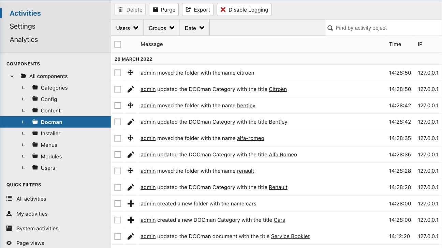This screenshot has width=442, height=248.
Task: Click the plus icon on the cars folder row
Action: tap(131, 204)
